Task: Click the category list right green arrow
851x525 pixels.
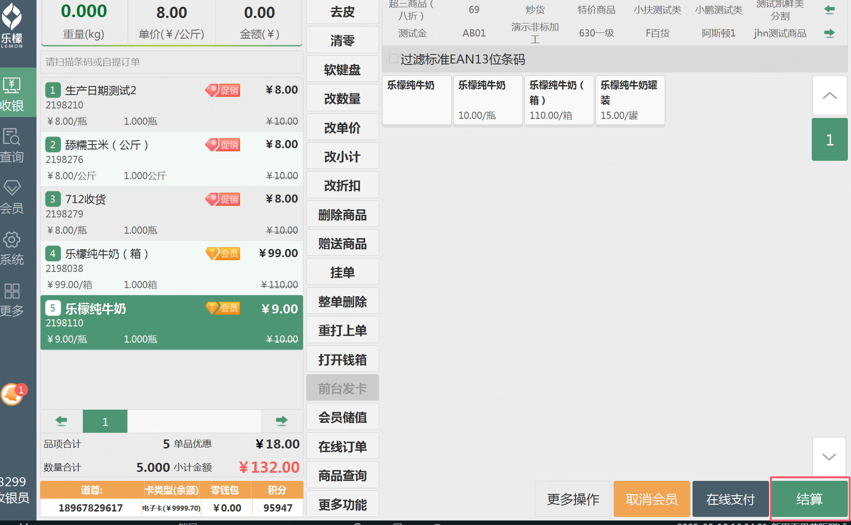Action: click(829, 33)
